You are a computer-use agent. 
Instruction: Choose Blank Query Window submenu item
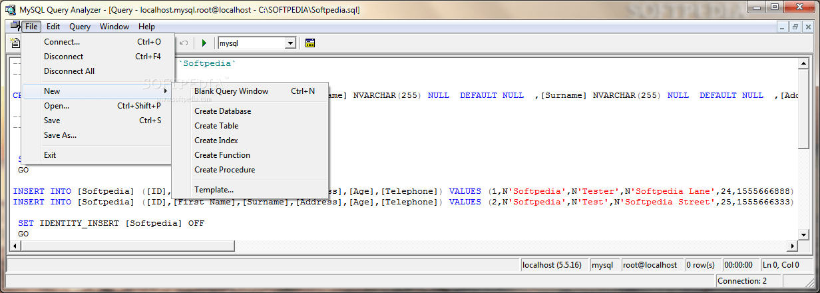coord(250,91)
